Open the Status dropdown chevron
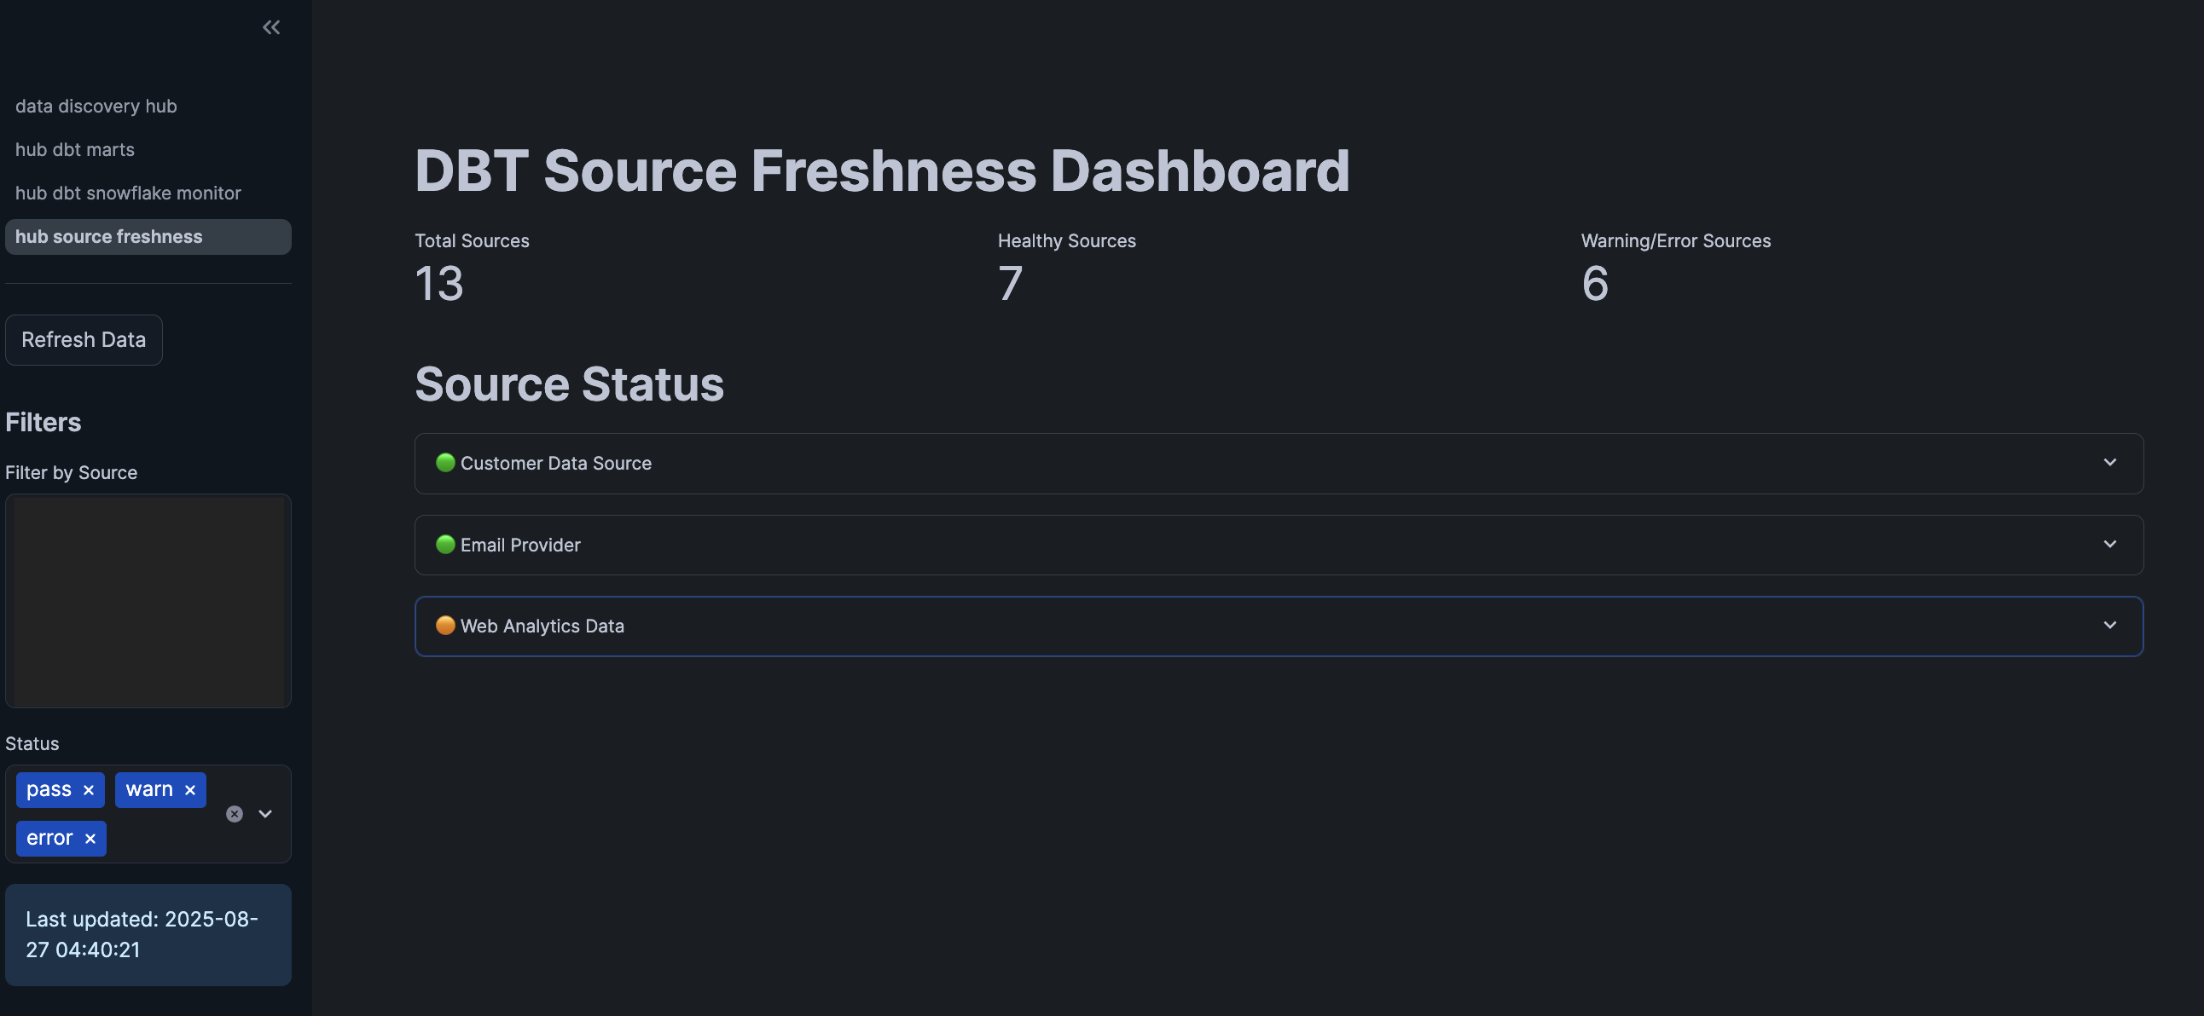The width and height of the screenshot is (2204, 1016). pyautogui.click(x=264, y=813)
